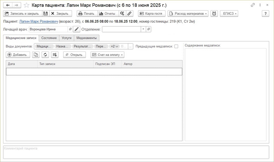Open patient link Лапин Марк Романович
This screenshot has width=274, height=162.
tap(38, 22)
